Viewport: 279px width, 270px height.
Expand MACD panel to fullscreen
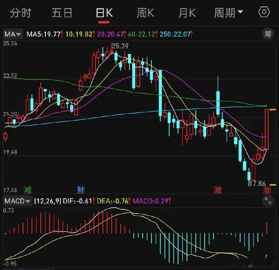[x=268, y=201]
